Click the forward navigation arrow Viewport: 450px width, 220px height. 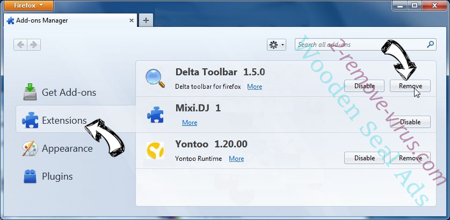point(34,45)
